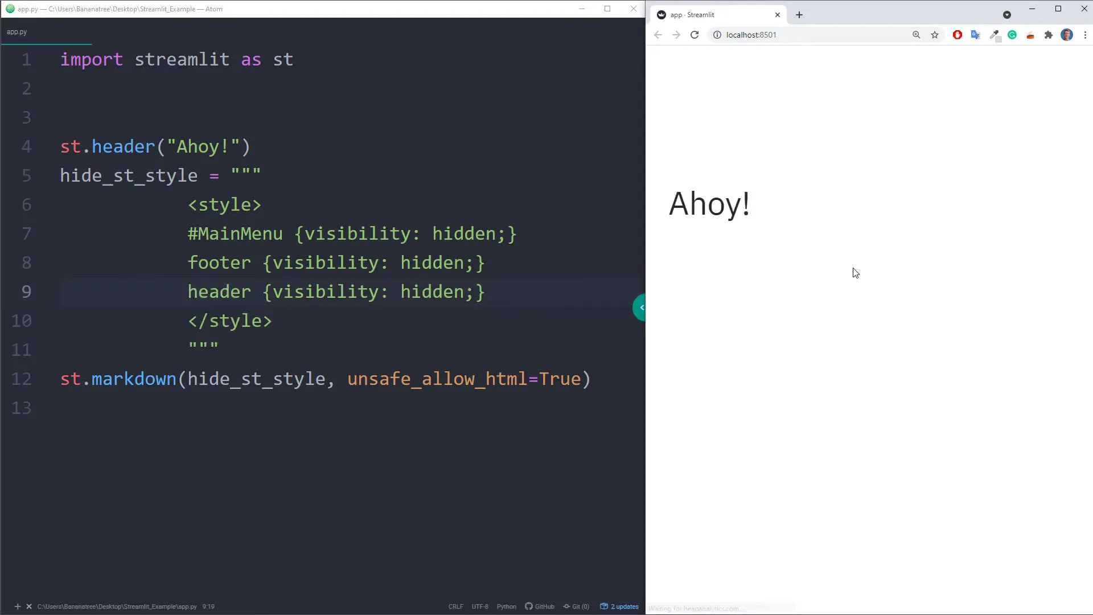Screen dimensions: 1093x615
Task: Expand the Streamlit sidebar chevron
Action: click(640, 307)
